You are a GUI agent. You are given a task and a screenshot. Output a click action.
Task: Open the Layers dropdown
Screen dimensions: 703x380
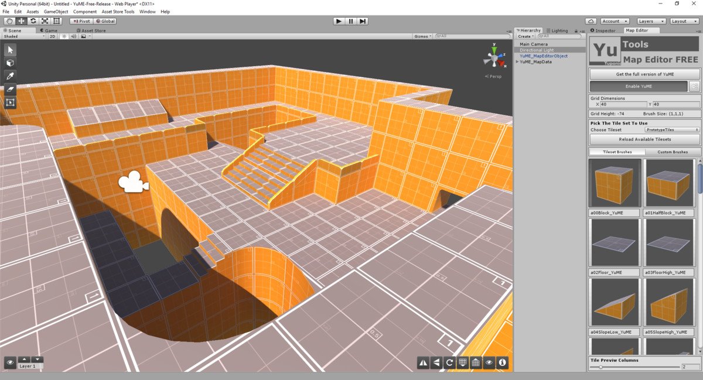point(651,21)
